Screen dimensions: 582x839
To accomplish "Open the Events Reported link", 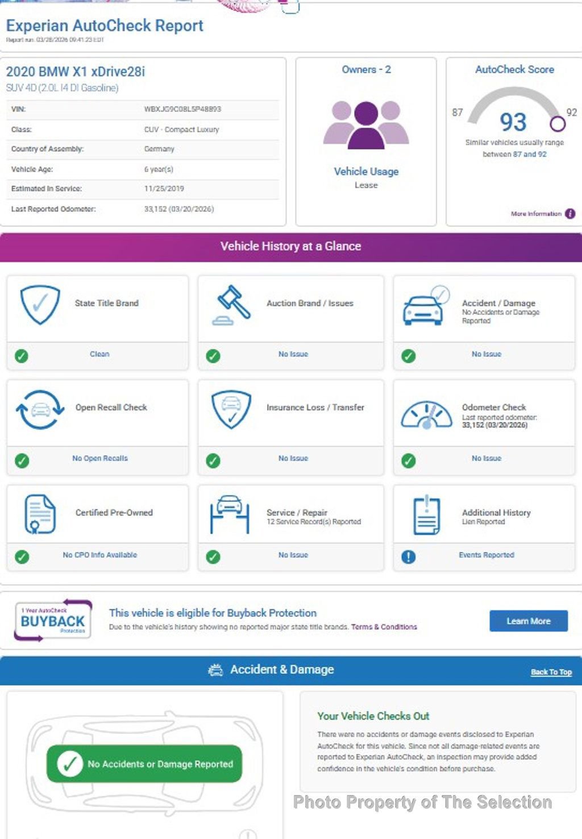I will (486, 555).
